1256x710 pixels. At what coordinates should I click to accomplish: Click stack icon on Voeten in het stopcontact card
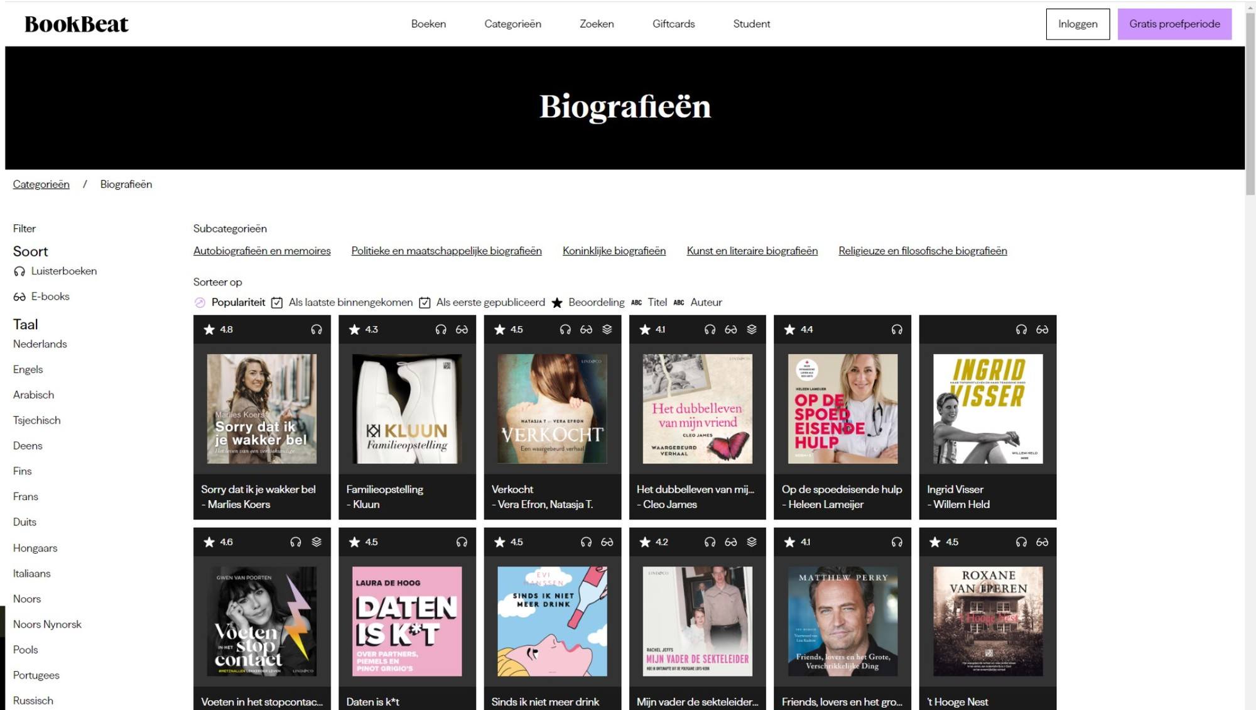(317, 542)
